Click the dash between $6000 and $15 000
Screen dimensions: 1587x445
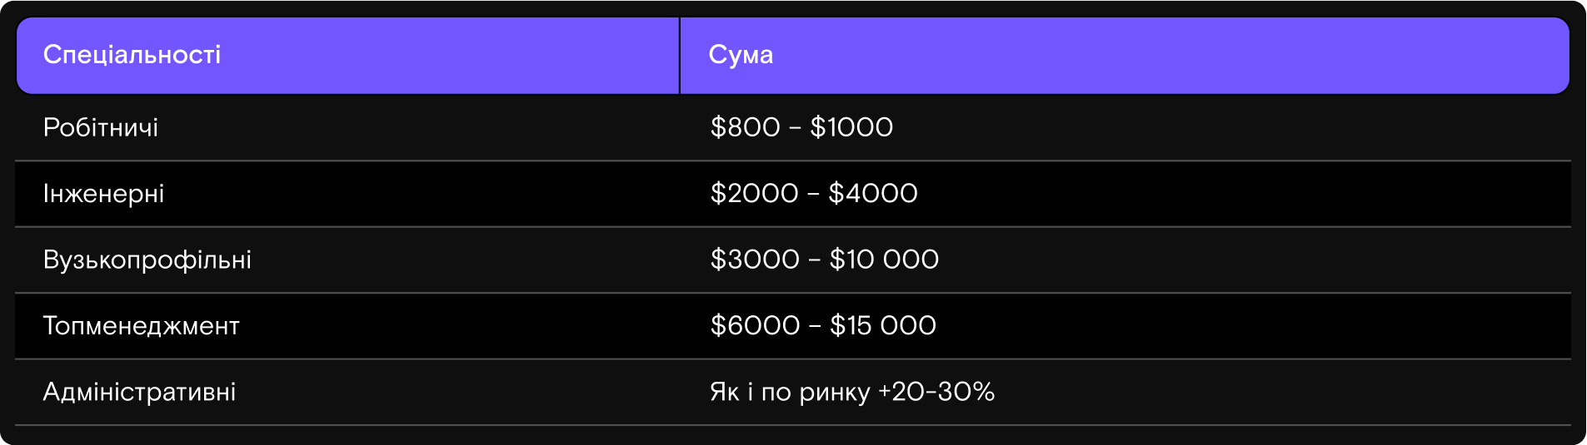pyautogui.click(x=815, y=327)
